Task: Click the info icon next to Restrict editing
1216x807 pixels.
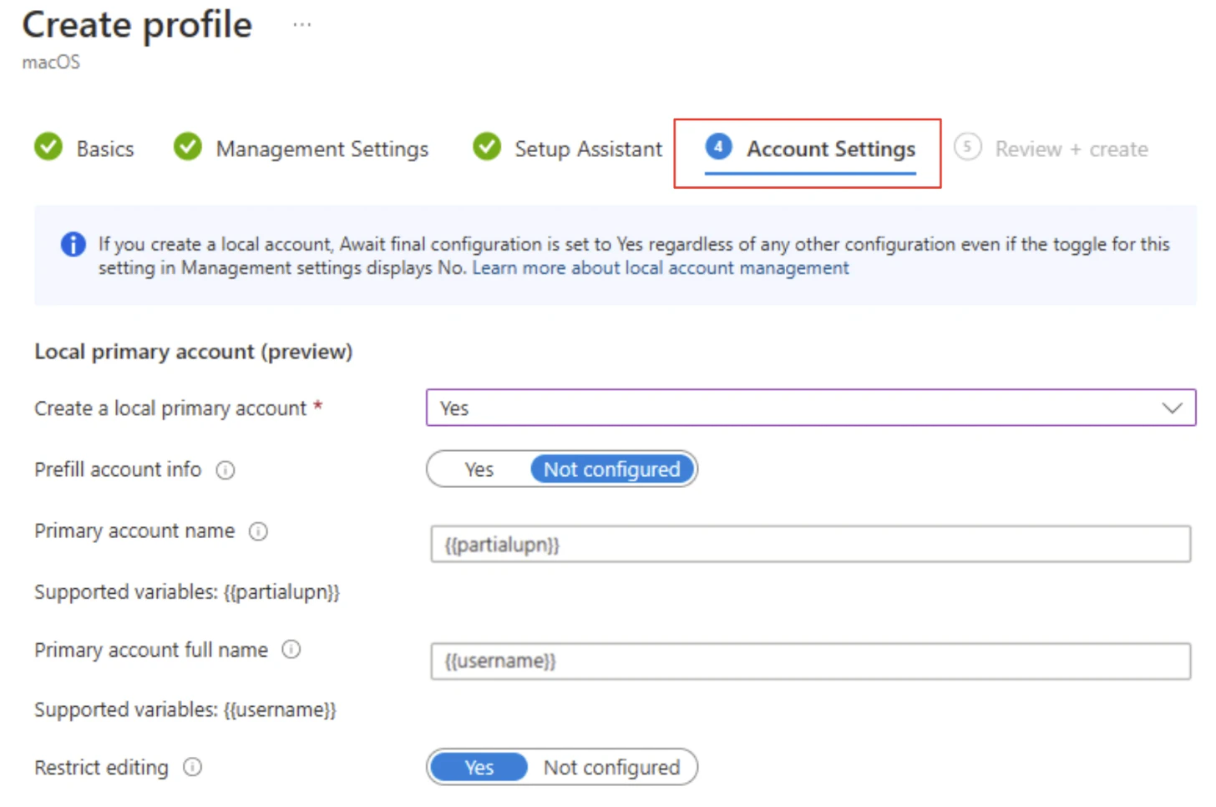Action: (193, 768)
